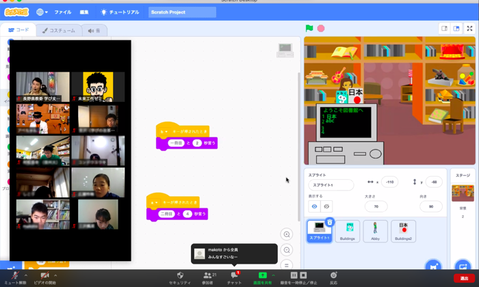Open the ファイル menu
This screenshot has width=479, height=287.
(x=62, y=12)
